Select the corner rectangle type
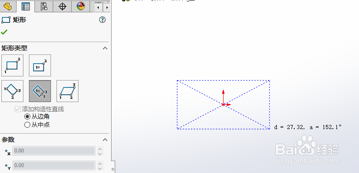This screenshot has height=173, width=359. click(x=12, y=65)
